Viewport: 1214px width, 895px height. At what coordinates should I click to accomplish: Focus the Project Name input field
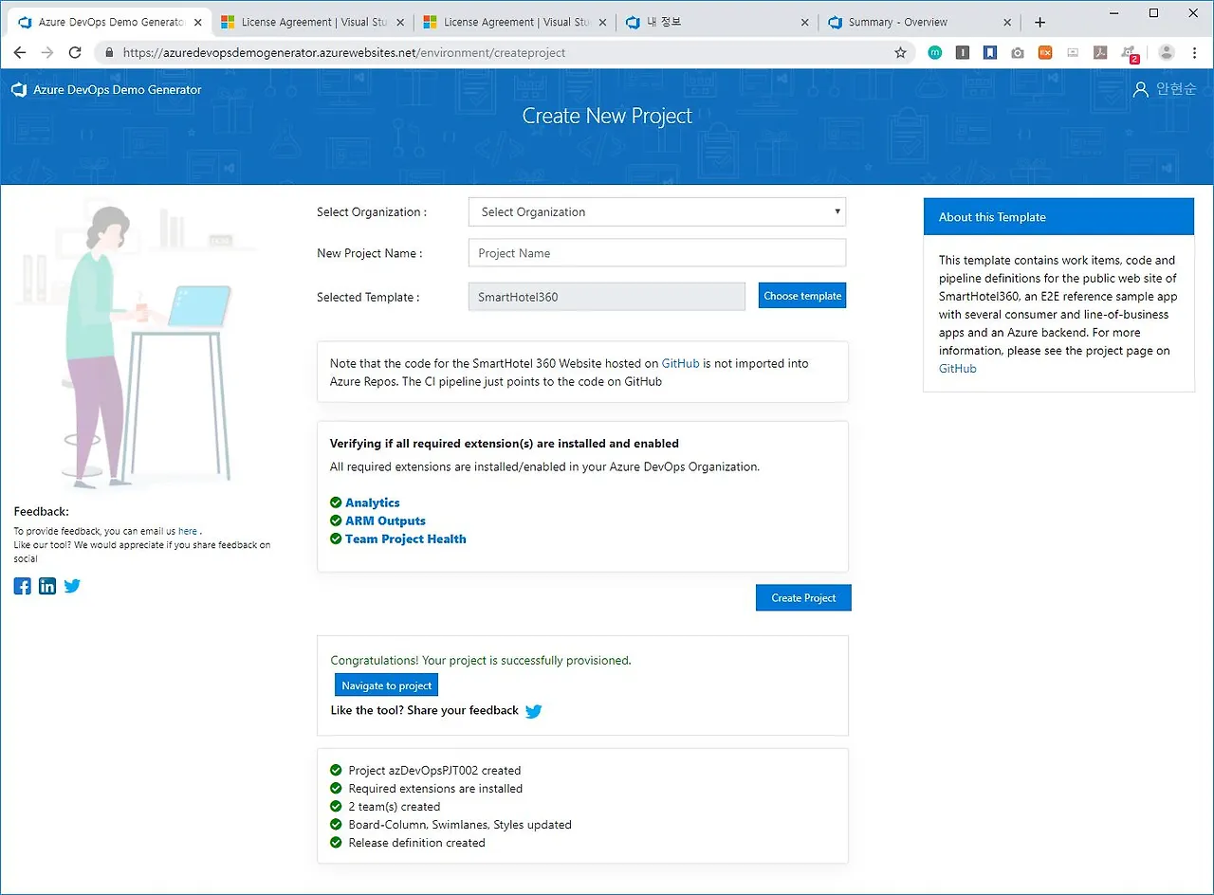(x=657, y=253)
